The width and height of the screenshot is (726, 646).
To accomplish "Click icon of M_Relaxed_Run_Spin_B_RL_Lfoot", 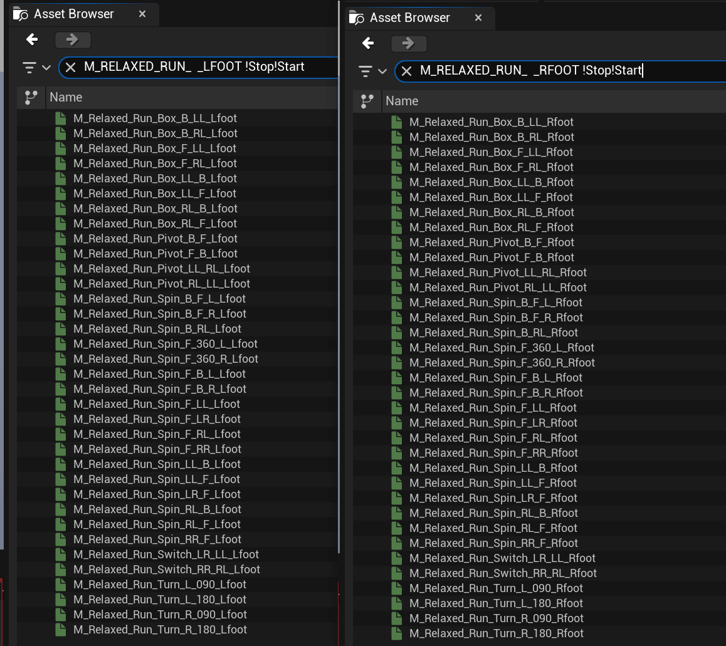I will pos(61,329).
